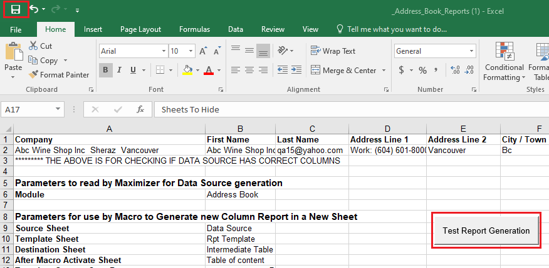This screenshot has height=268, width=549.
Task: Select Align Left icon
Action: click(236, 70)
